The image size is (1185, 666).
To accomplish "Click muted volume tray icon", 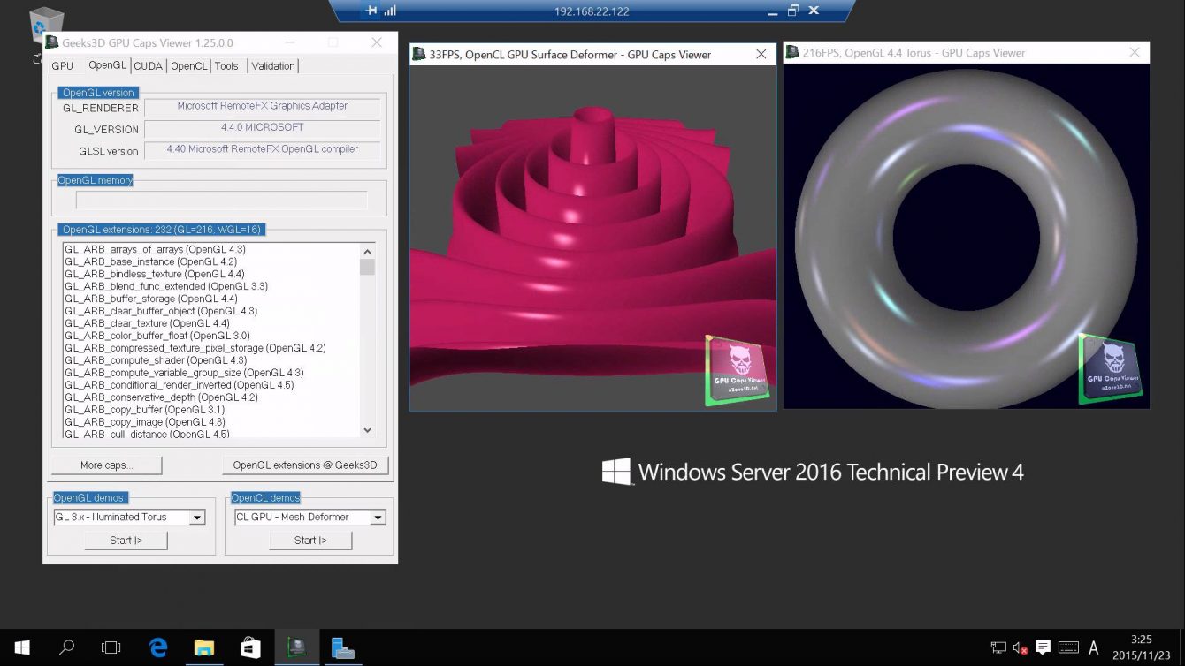I will (x=1021, y=648).
